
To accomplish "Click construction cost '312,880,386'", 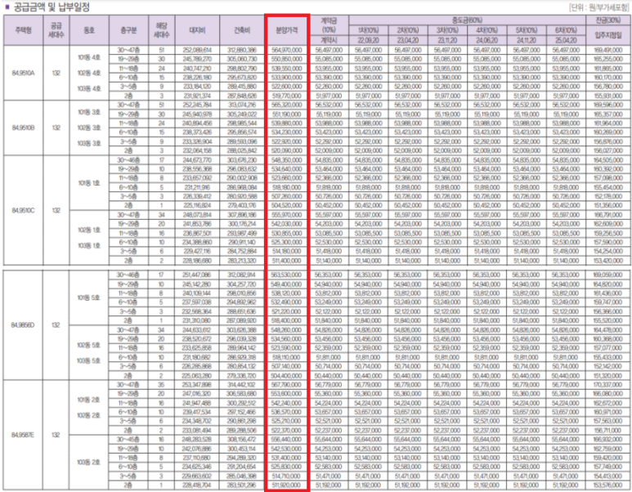I will click(x=242, y=50).
